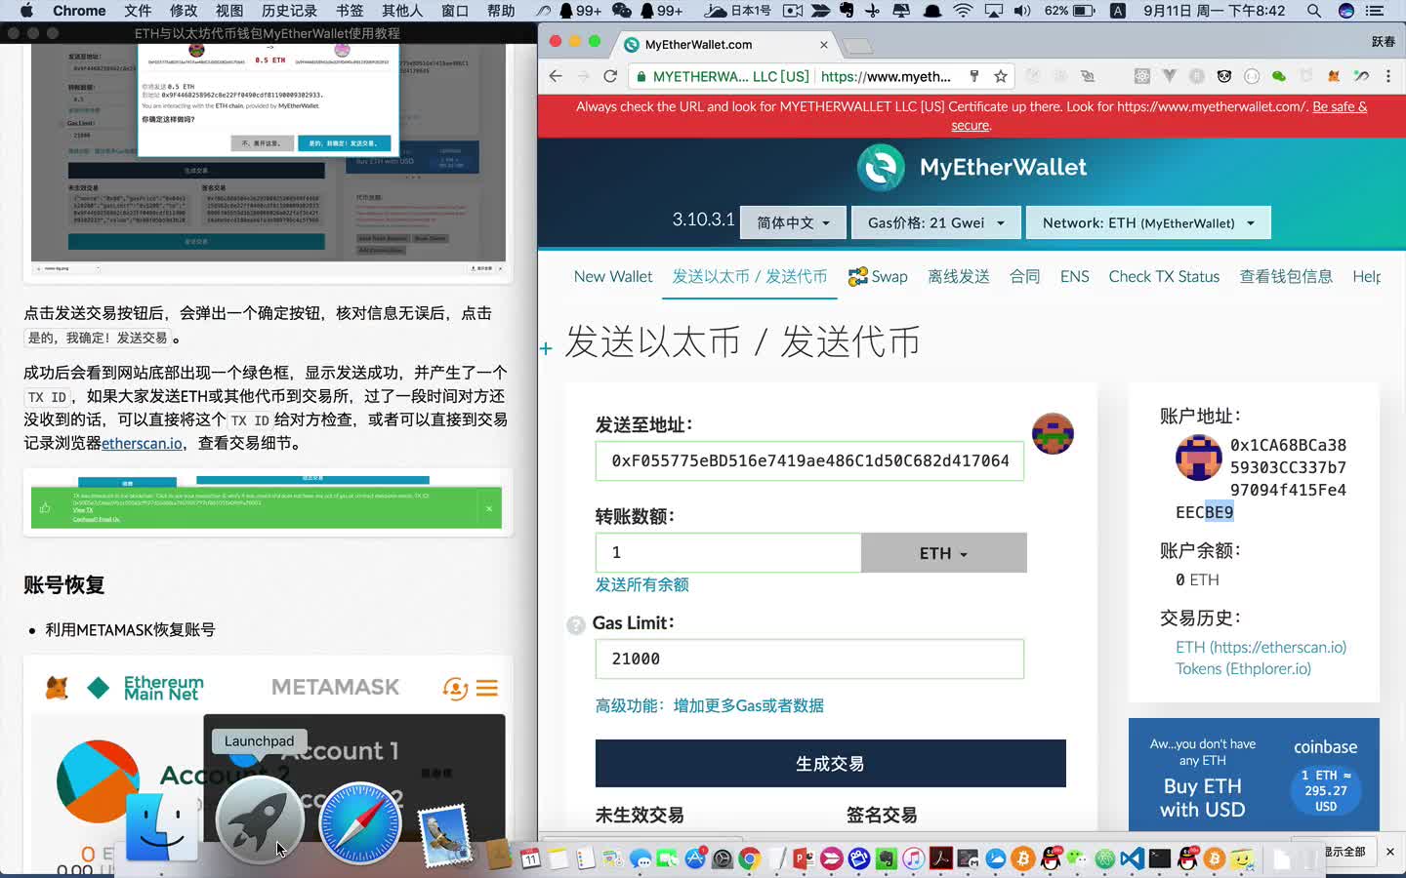Click the MetaMask account switch icon in the tutorial image

(x=454, y=689)
